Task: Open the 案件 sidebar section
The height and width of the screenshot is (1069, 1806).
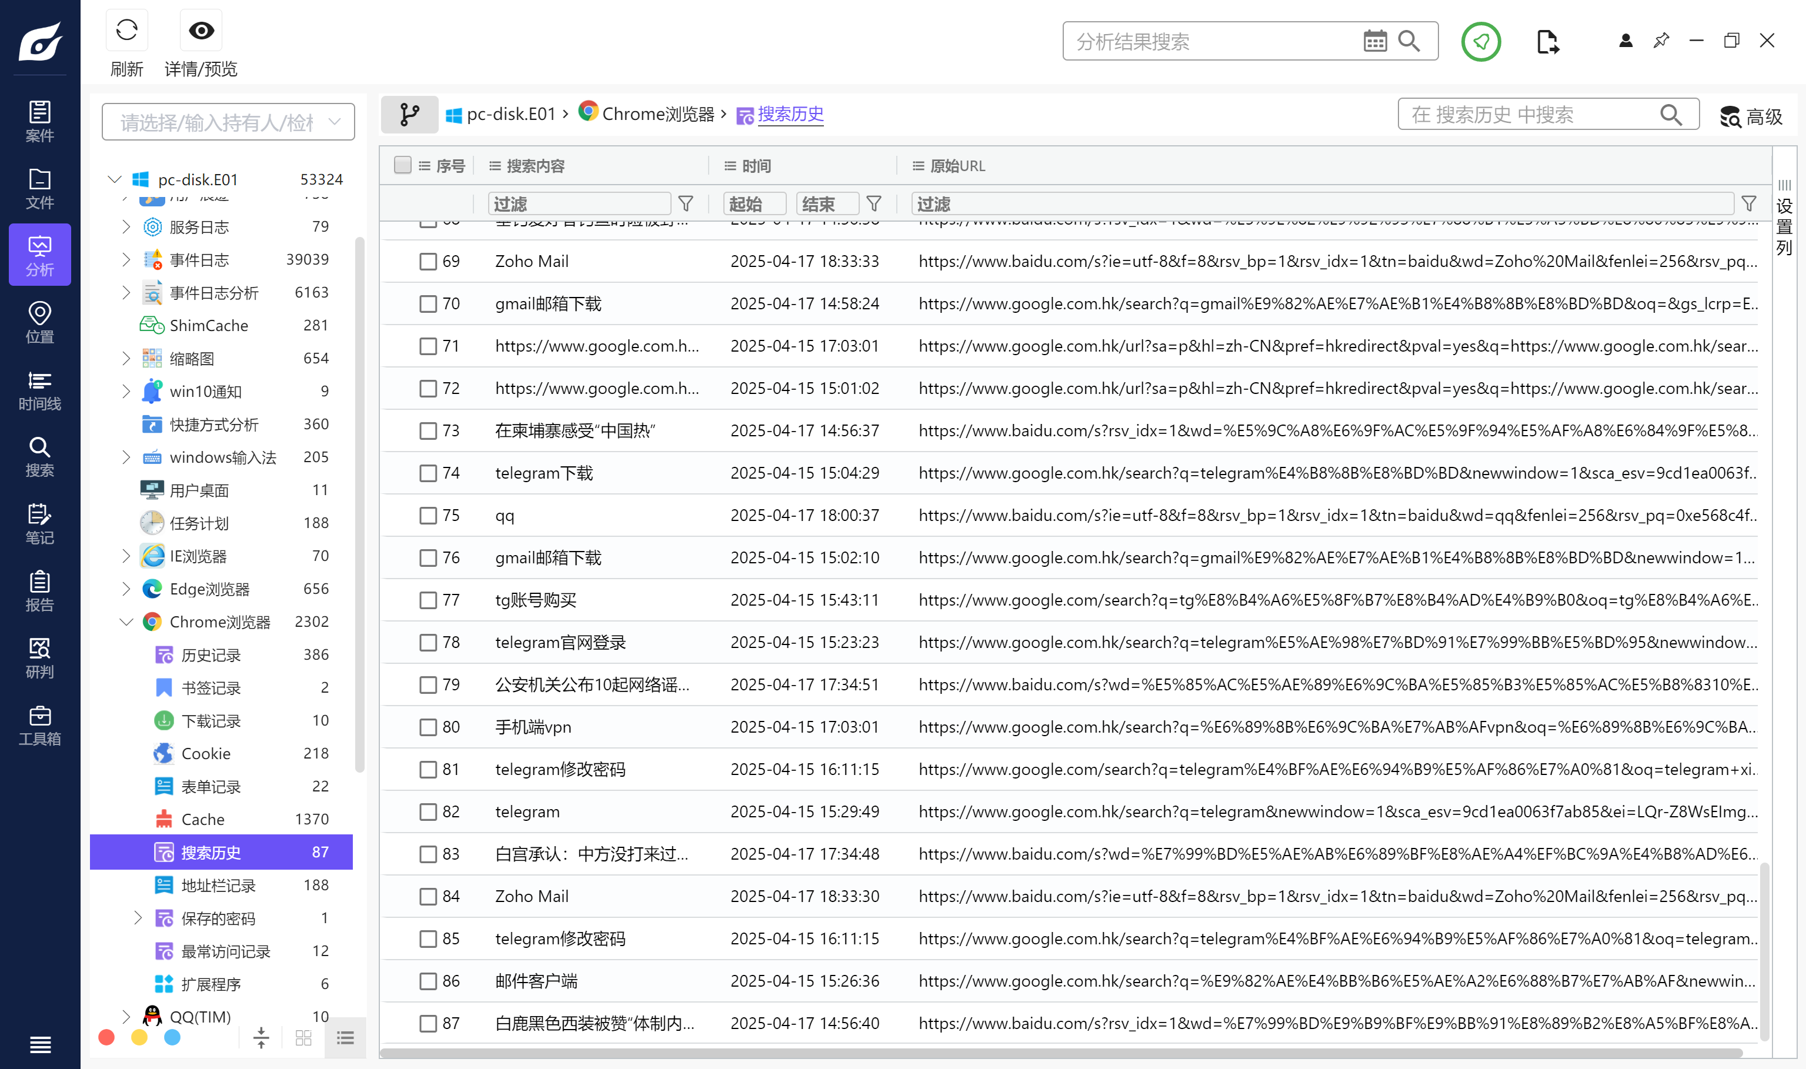Action: pyautogui.click(x=39, y=121)
